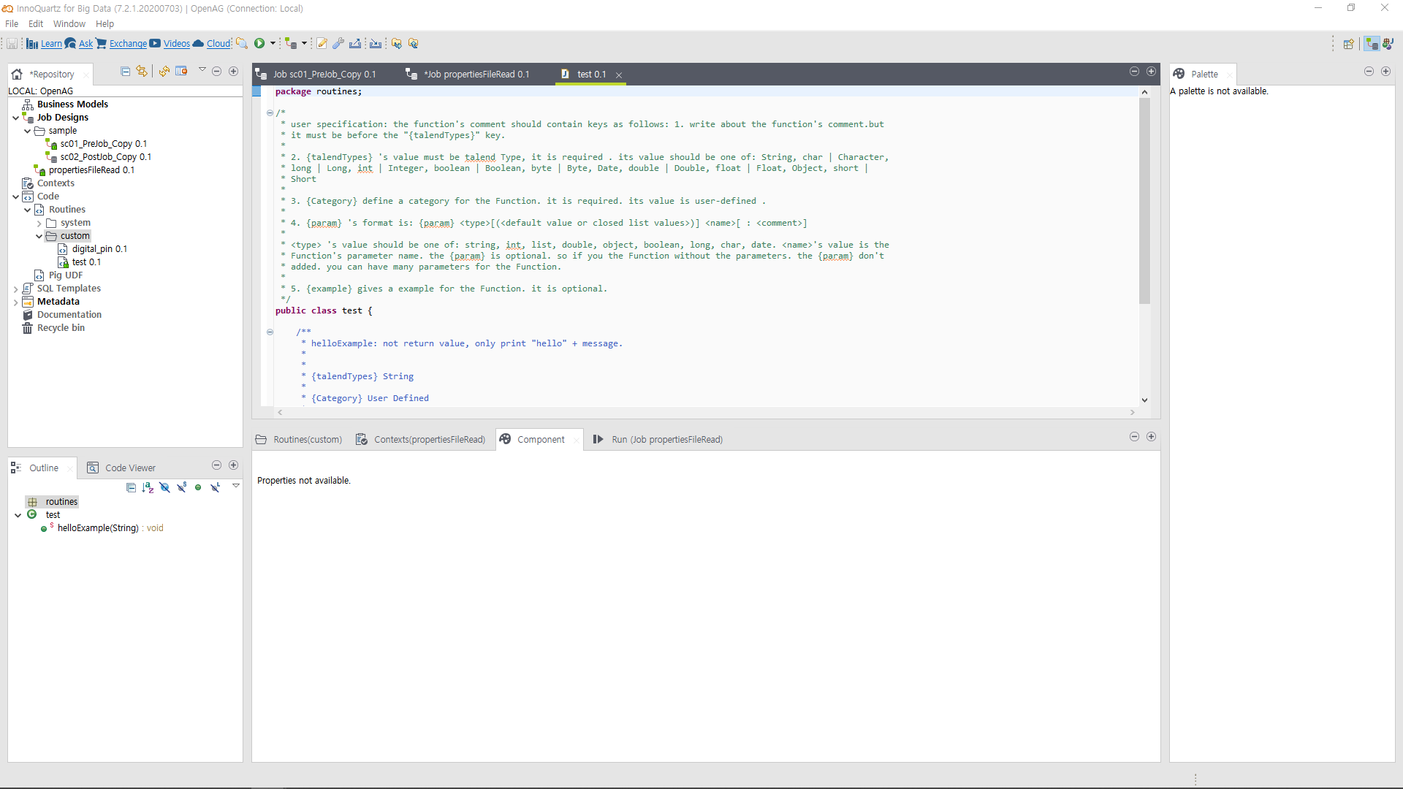
Task: Click the Export items toolbar icon
Action: coord(355,44)
